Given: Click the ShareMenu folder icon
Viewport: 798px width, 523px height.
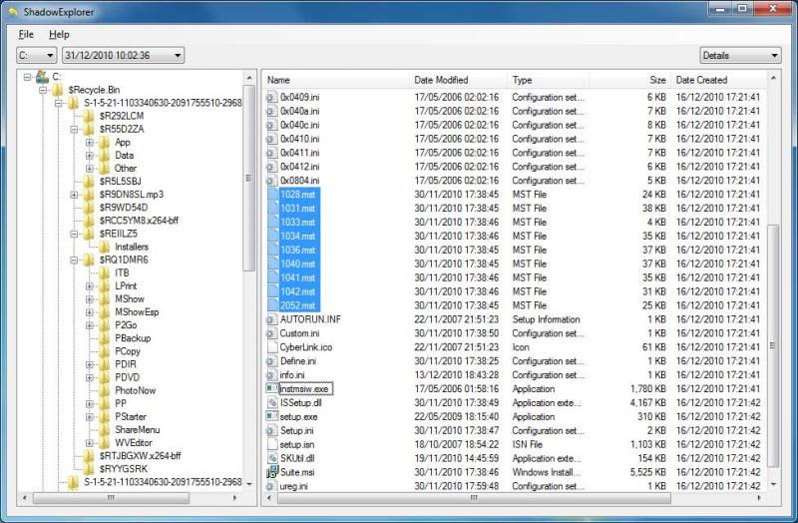Looking at the screenshot, I should (x=105, y=430).
